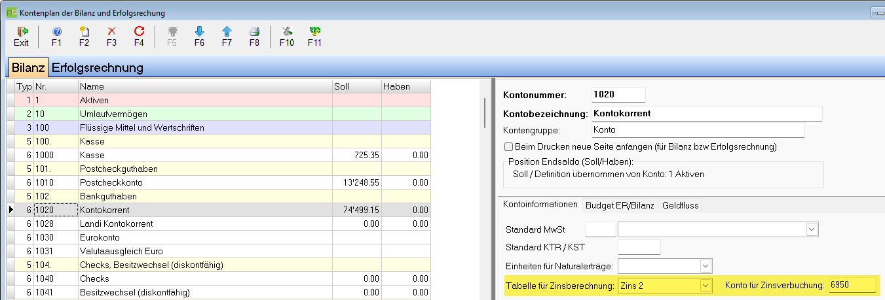Click the Kontobezeichnung input field

click(x=706, y=113)
